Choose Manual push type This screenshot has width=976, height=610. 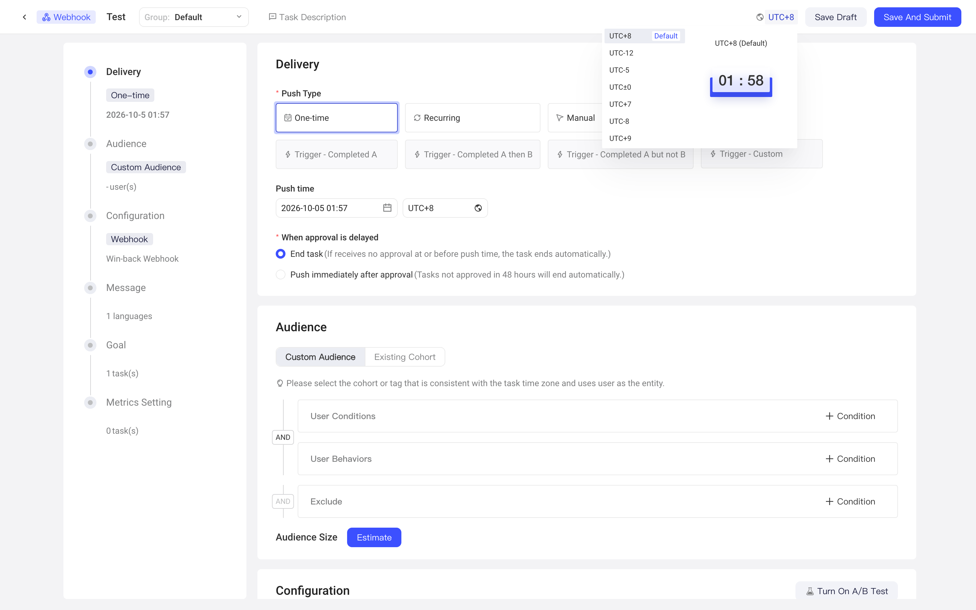[x=576, y=118]
